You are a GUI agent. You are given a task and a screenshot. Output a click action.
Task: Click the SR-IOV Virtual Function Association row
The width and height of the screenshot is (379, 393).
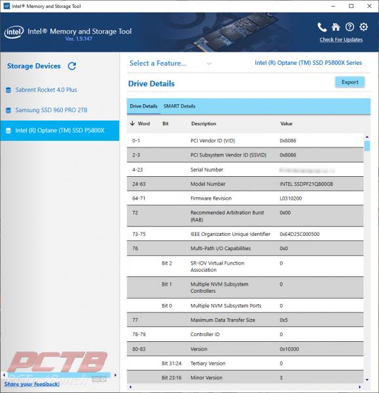coord(245,267)
